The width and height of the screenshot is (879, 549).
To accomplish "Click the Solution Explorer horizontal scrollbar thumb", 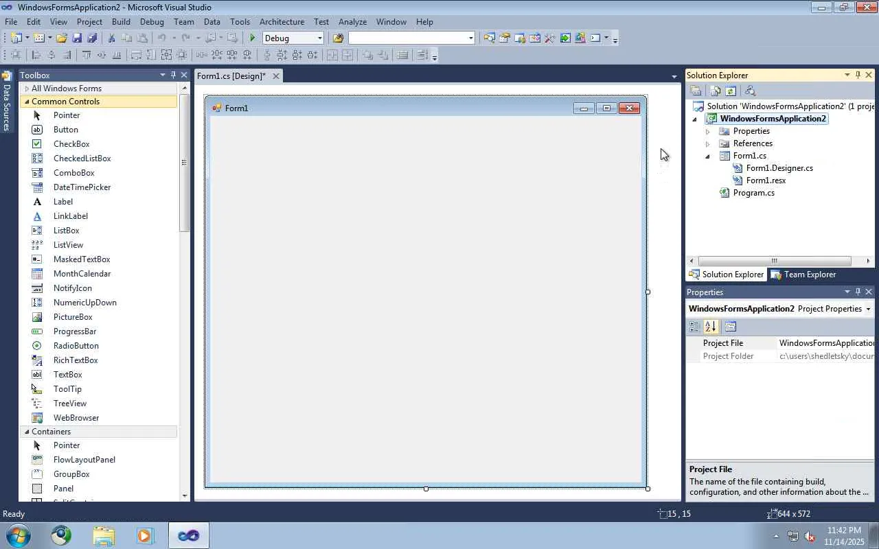I will click(x=775, y=261).
